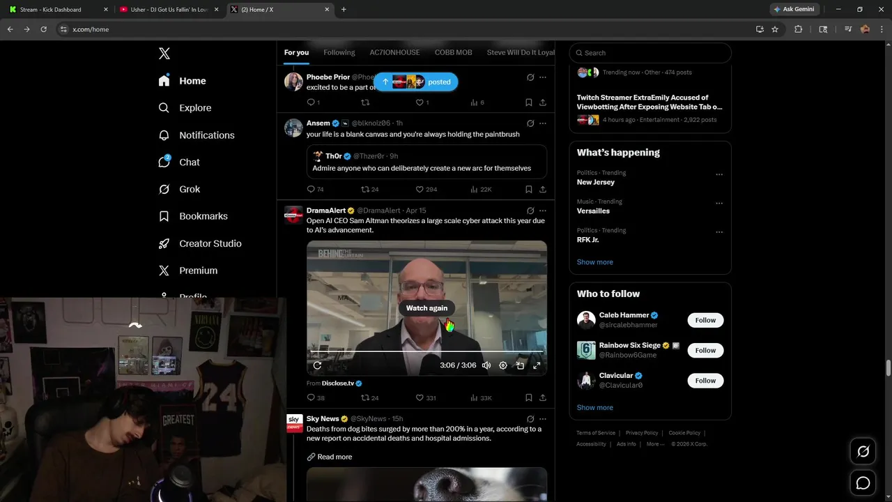
Task: Click the video replay icon
Action: (317, 365)
